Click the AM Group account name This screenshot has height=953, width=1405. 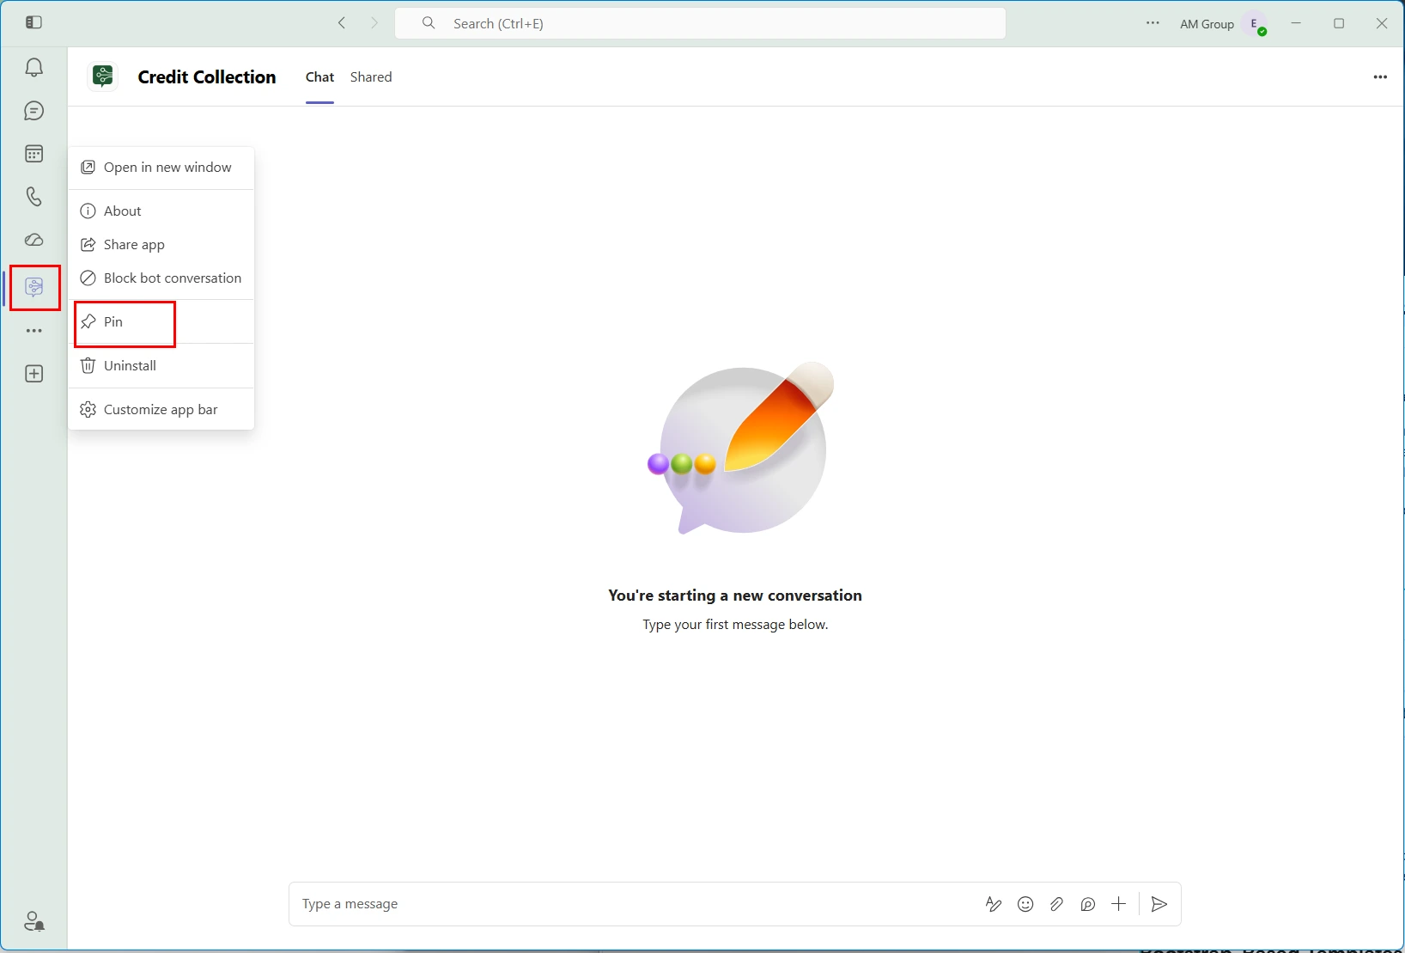click(1207, 24)
